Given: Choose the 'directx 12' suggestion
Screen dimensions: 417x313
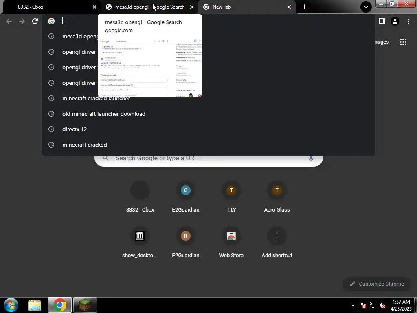Looking at the screenshot, I should point(208,129).
